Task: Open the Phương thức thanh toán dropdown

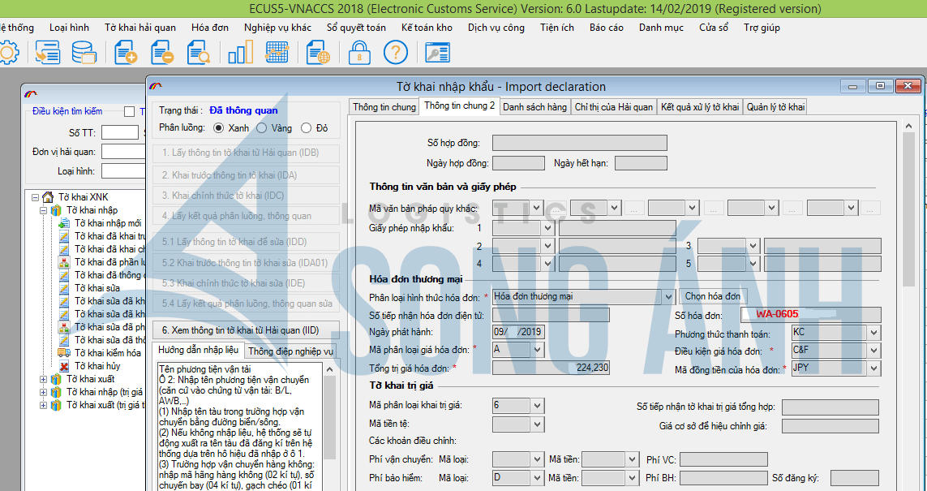Action: pyautogui.click(x=873, y=333)
